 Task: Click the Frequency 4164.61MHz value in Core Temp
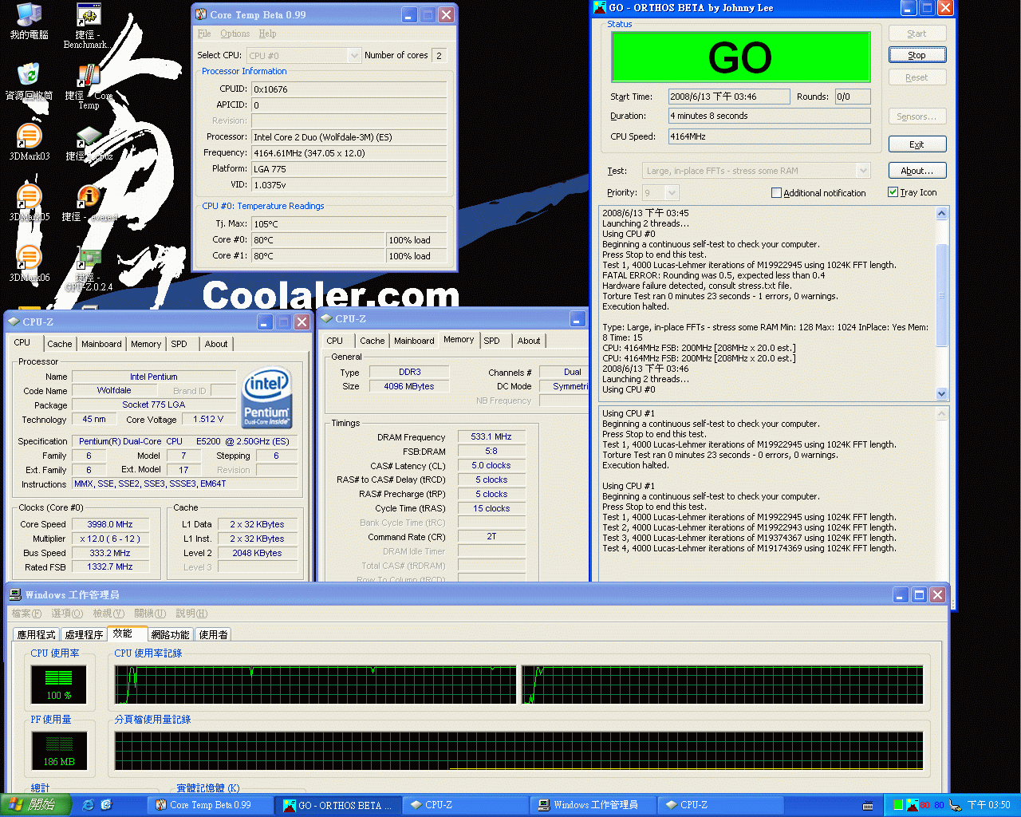[349, 152]
